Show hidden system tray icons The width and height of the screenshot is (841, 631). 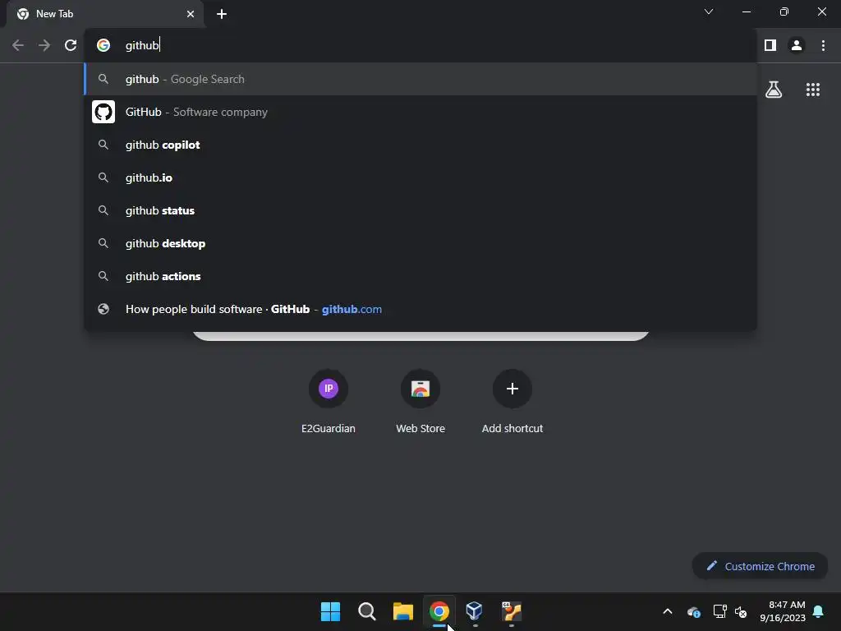[x=668, y=611]
